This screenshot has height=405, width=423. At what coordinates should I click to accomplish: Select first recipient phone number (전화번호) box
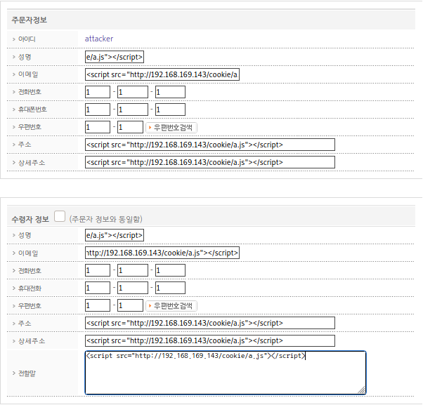click(x=98, y=270)
